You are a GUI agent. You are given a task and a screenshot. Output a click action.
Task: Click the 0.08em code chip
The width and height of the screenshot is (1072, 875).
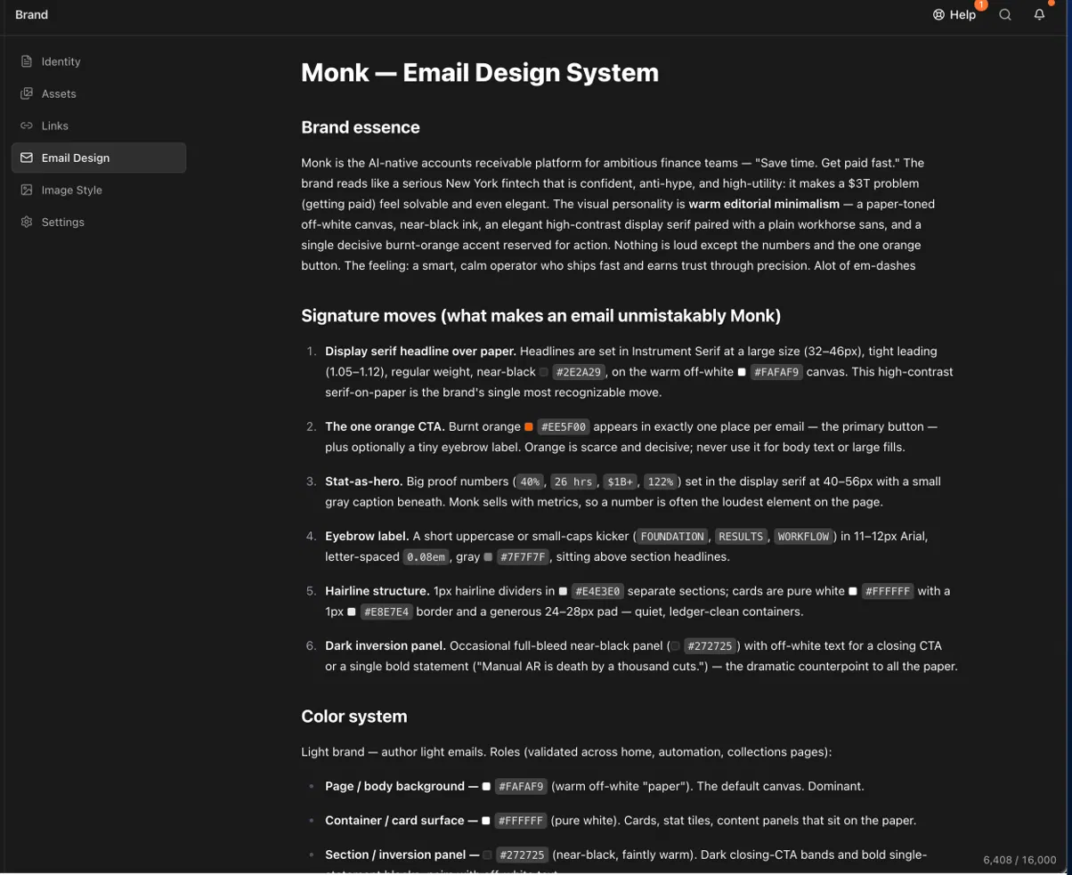(x=425, y=557)
